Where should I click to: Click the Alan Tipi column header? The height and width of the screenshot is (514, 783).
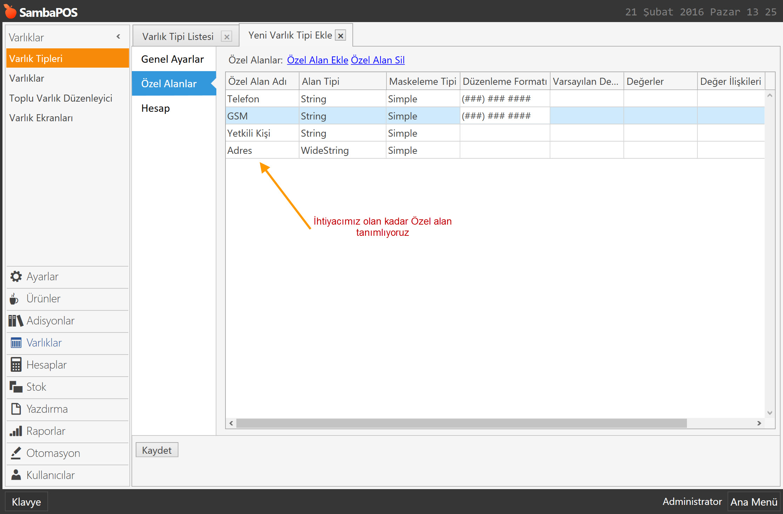(343, 81)
